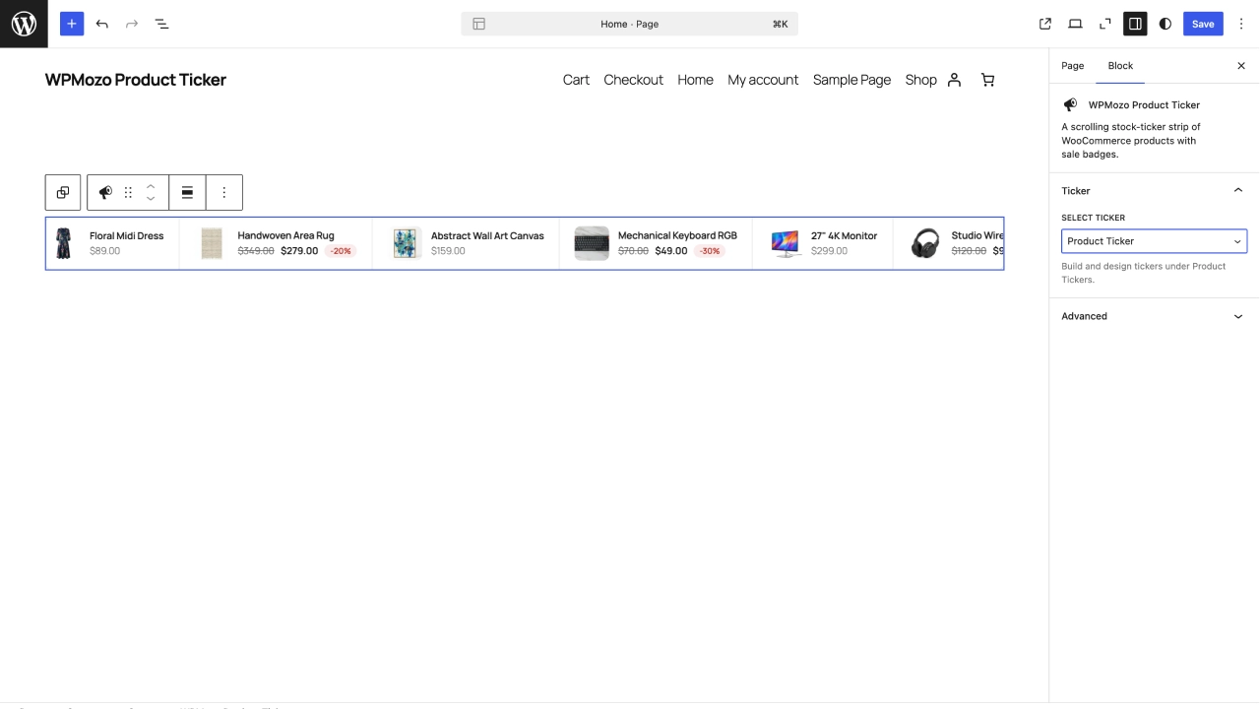
Task: Click the Handwoven Area Rug product name
Action: (285, 235)
